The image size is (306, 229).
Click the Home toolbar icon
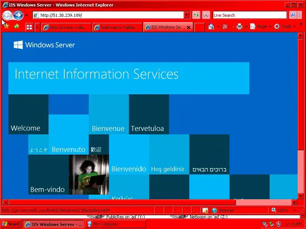point(211,26)
